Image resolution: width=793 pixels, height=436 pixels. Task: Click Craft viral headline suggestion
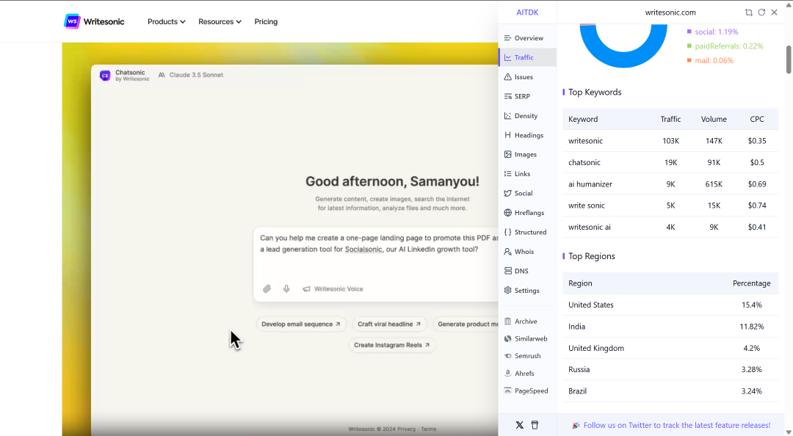(389, 324)
